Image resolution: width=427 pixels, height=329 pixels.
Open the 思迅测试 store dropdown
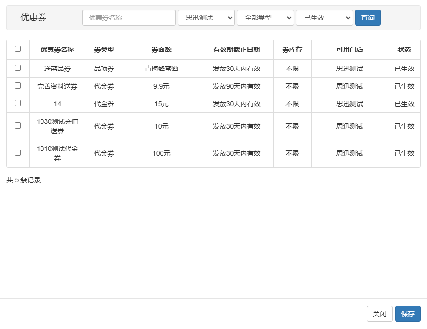pyautogui.click(x=206, y=18)
